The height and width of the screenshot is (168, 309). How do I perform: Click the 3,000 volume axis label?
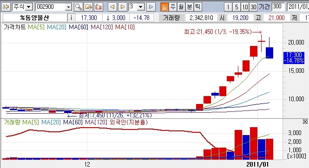click(295, 133)
